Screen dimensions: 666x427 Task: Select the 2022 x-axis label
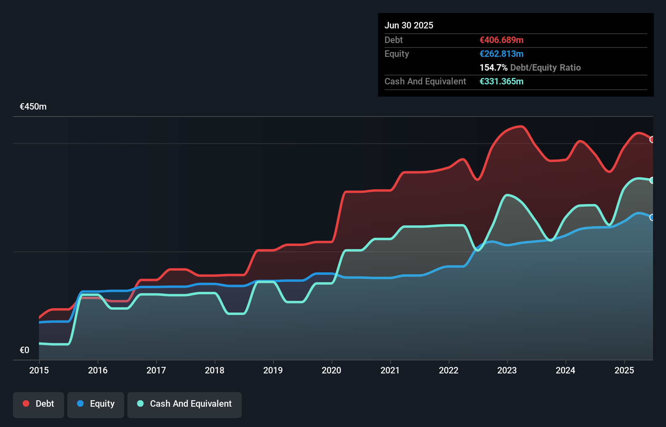tap(449, 370)
